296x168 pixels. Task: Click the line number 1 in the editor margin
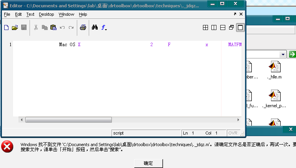(x=10, y=45)
